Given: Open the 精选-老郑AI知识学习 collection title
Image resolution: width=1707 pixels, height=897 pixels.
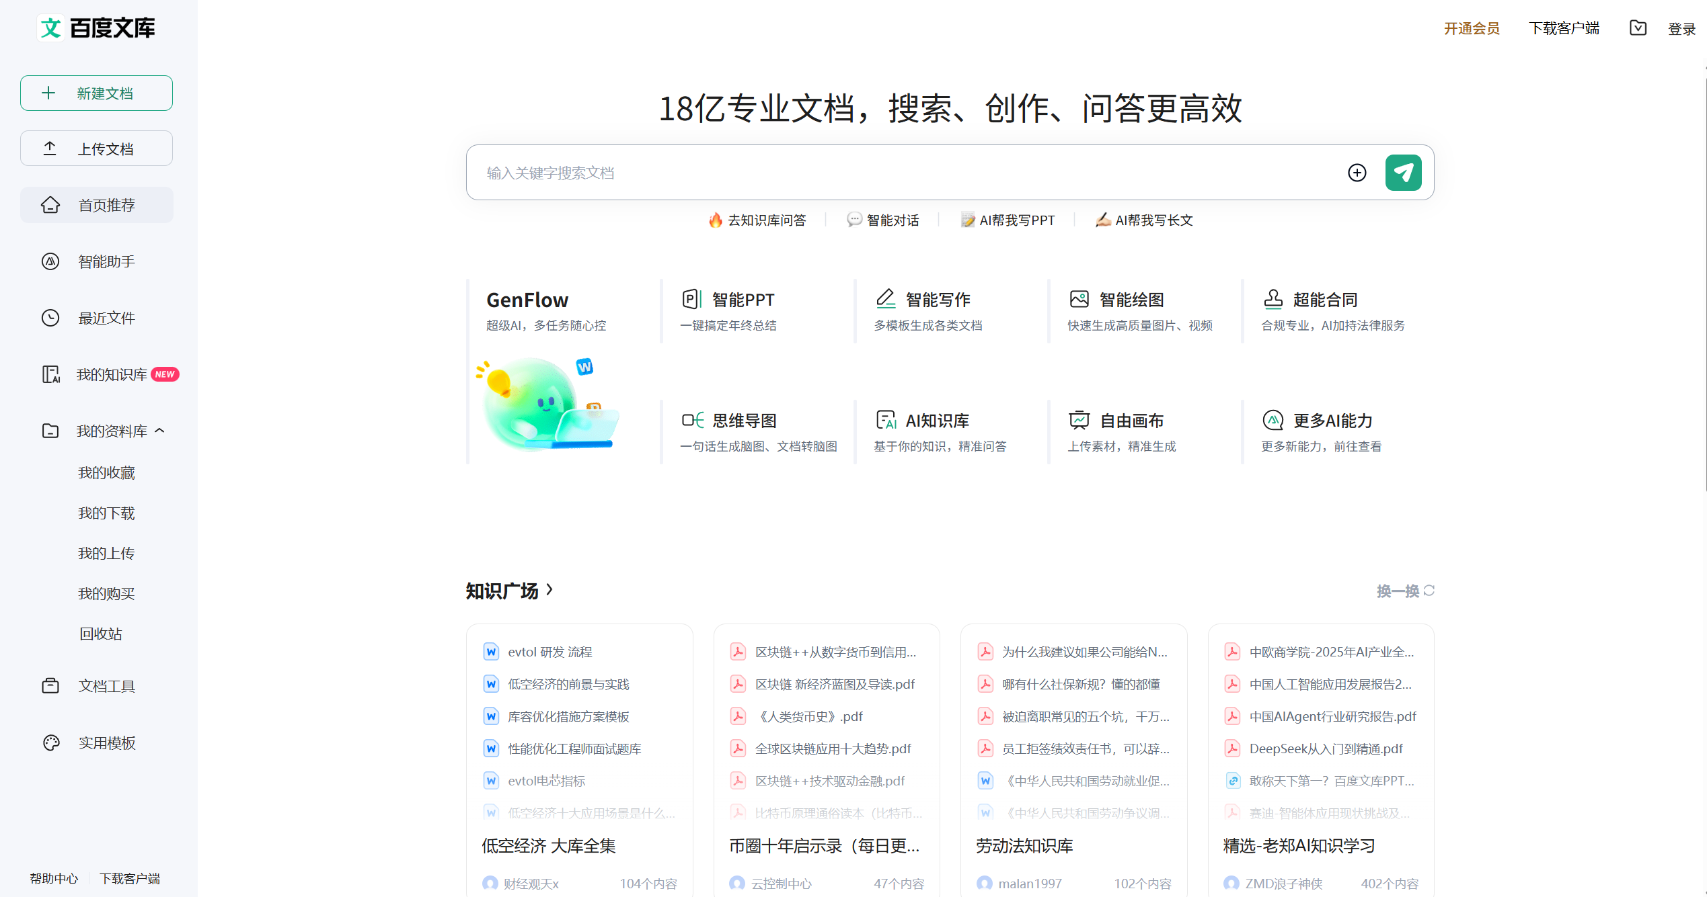Looking at the screenshot, I should [x=1299, y=845].
